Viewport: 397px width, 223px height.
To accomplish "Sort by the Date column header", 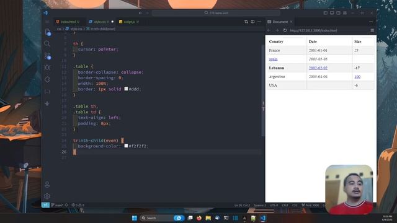I will (x=329, y=42).
